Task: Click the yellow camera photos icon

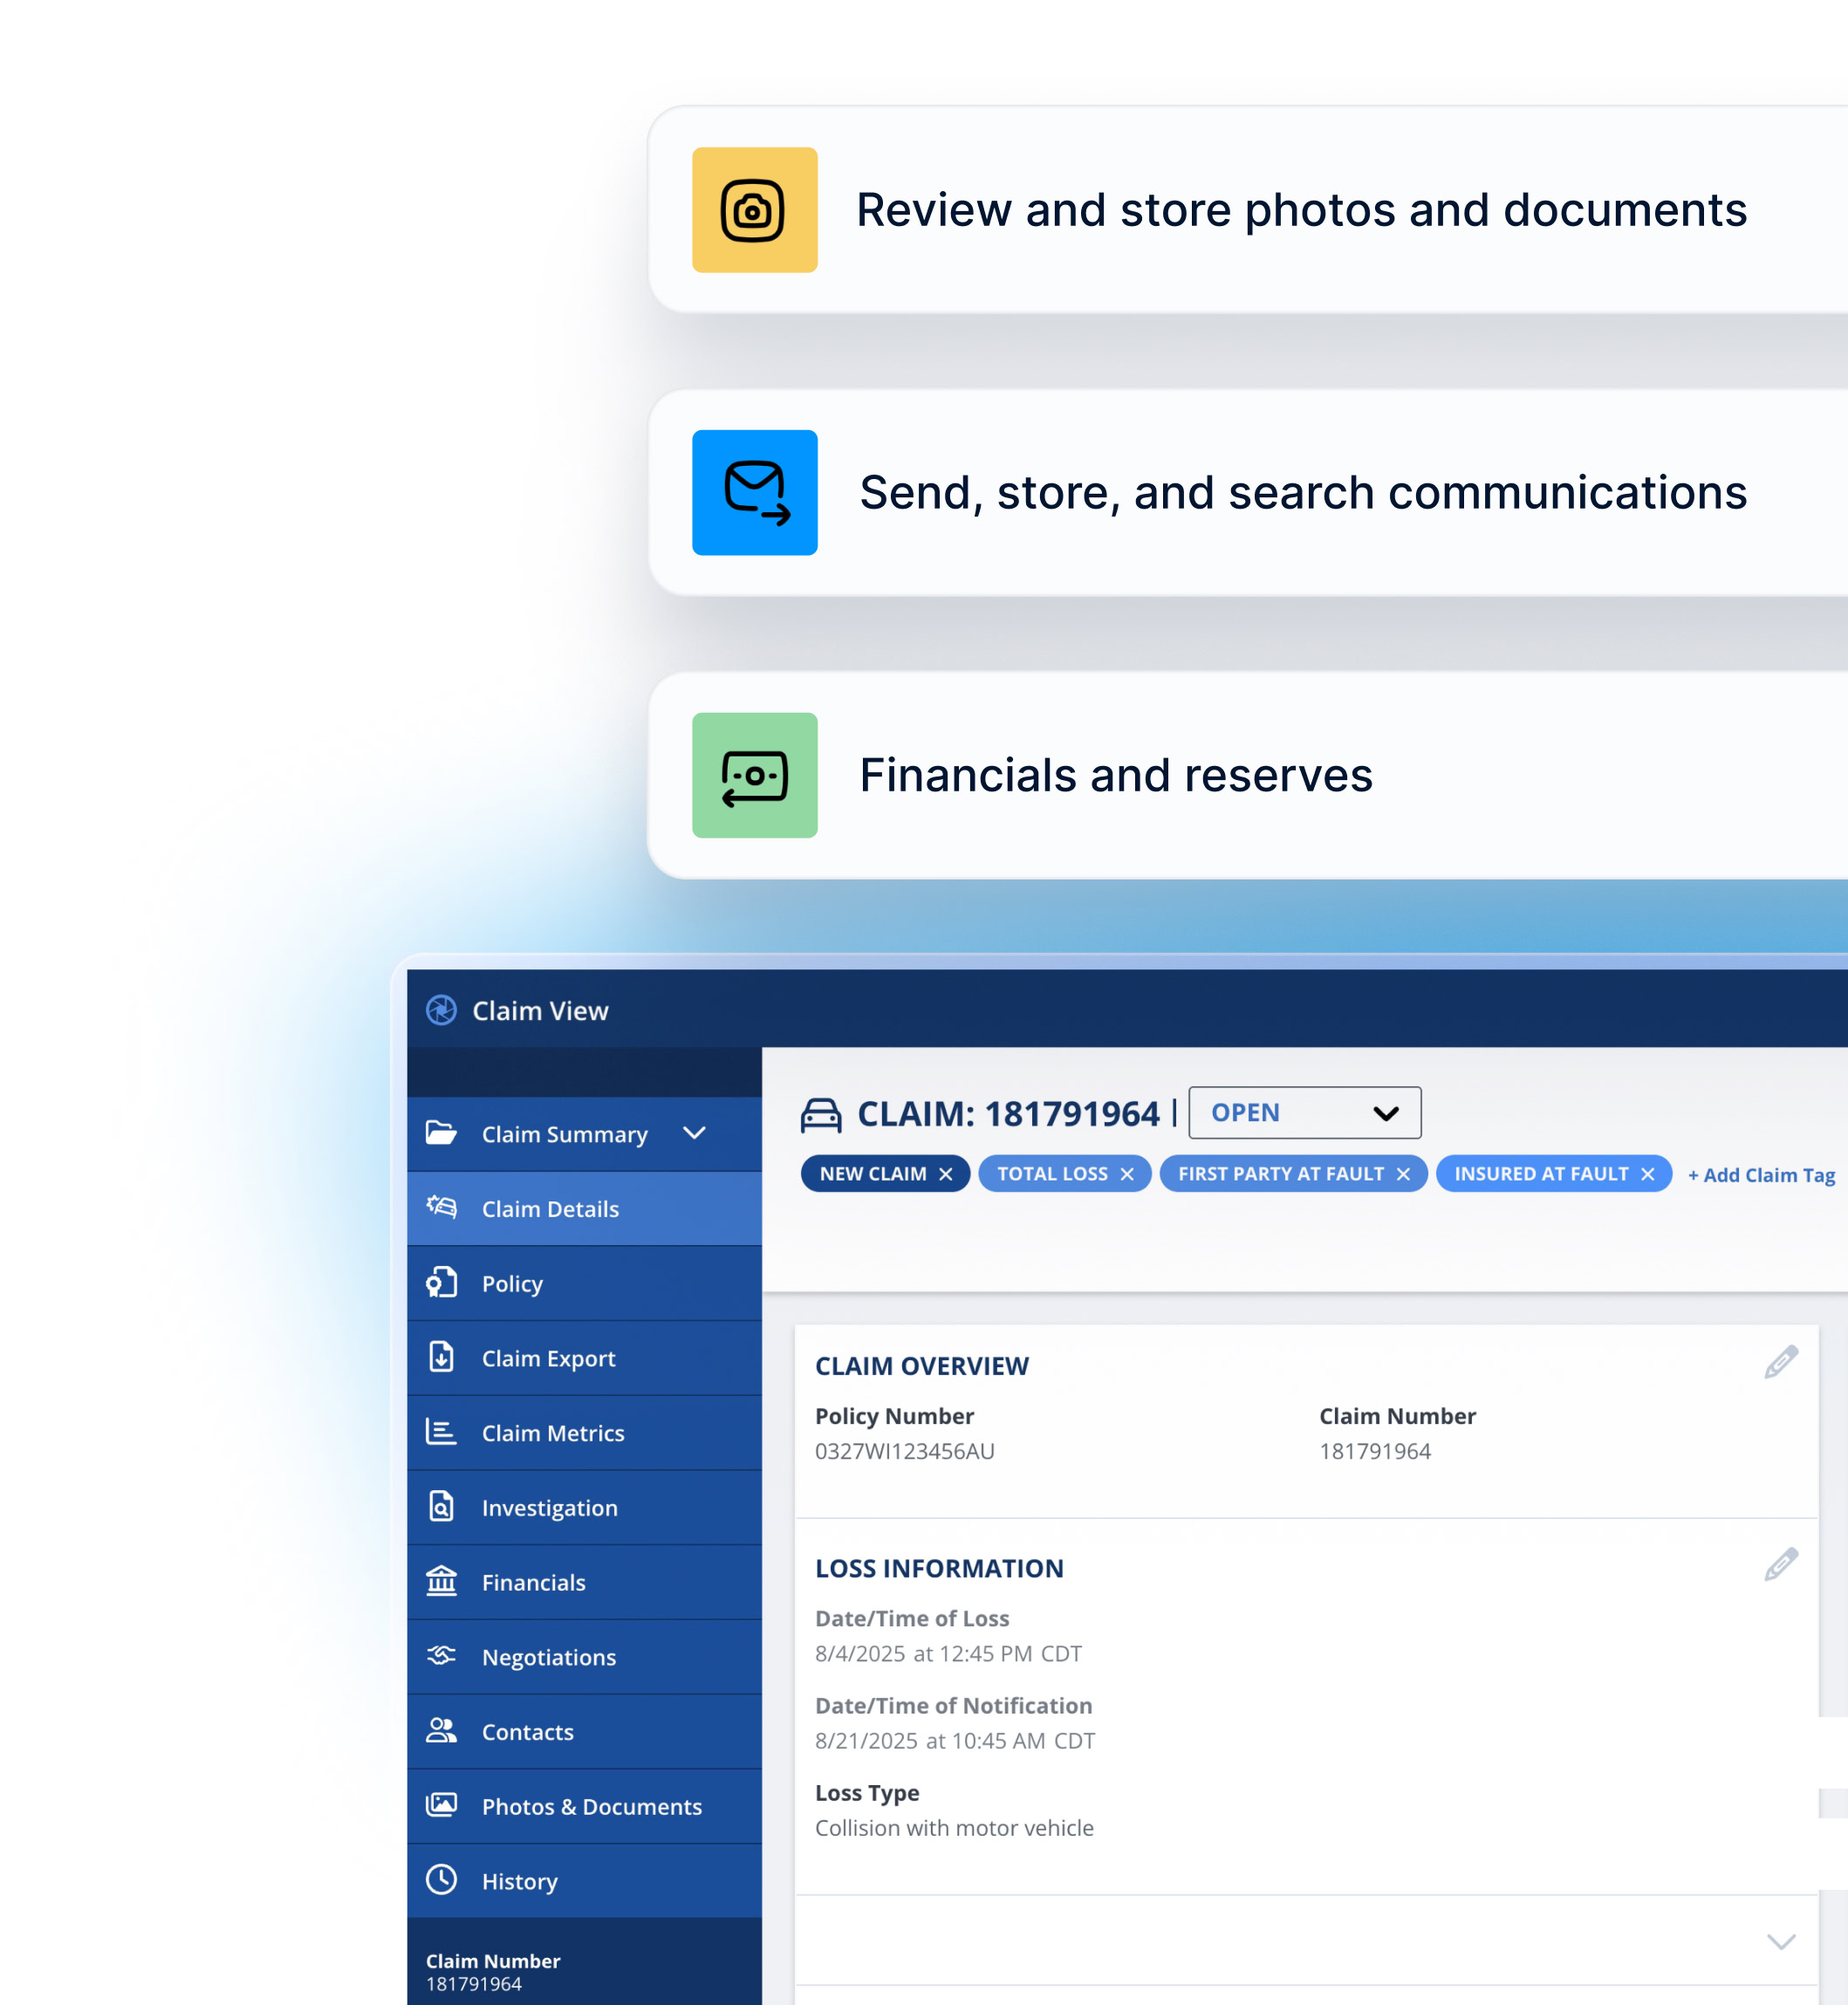Action: click(754, 210)
